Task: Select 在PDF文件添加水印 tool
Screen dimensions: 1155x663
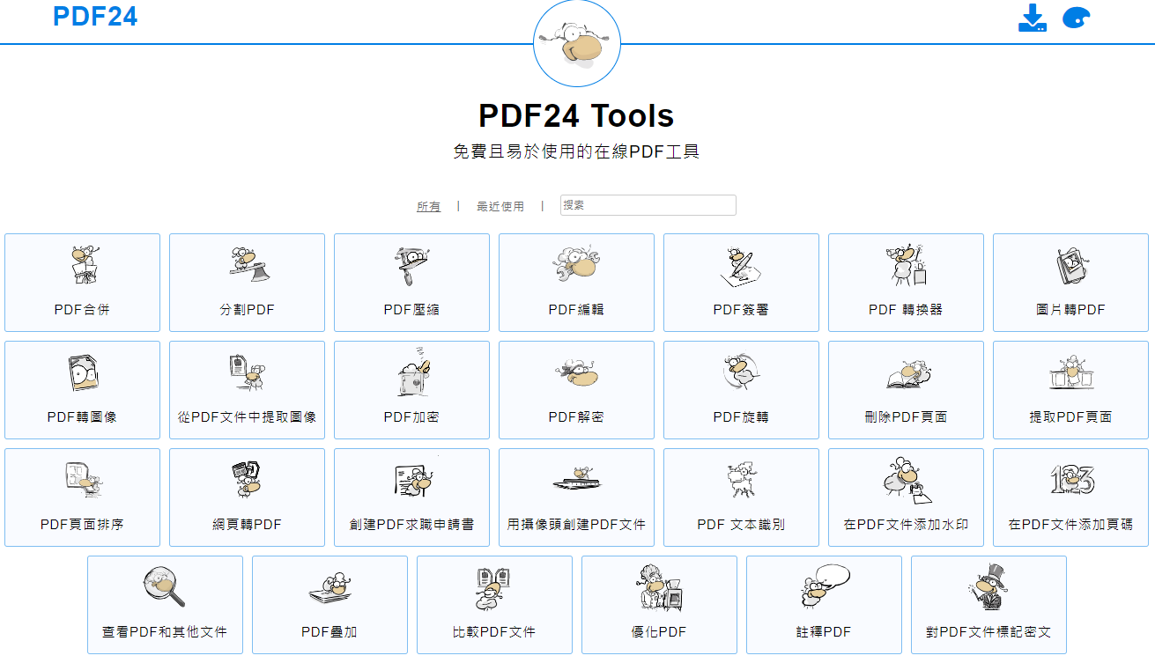Action: [906, 497]
